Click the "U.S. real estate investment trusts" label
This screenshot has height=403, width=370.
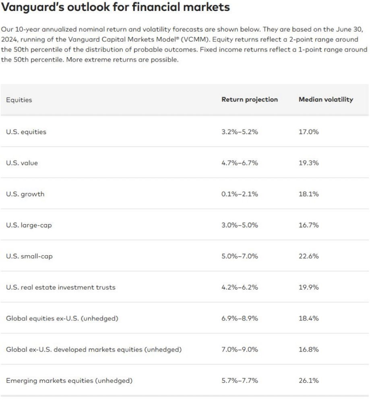[x=60, y=287]
